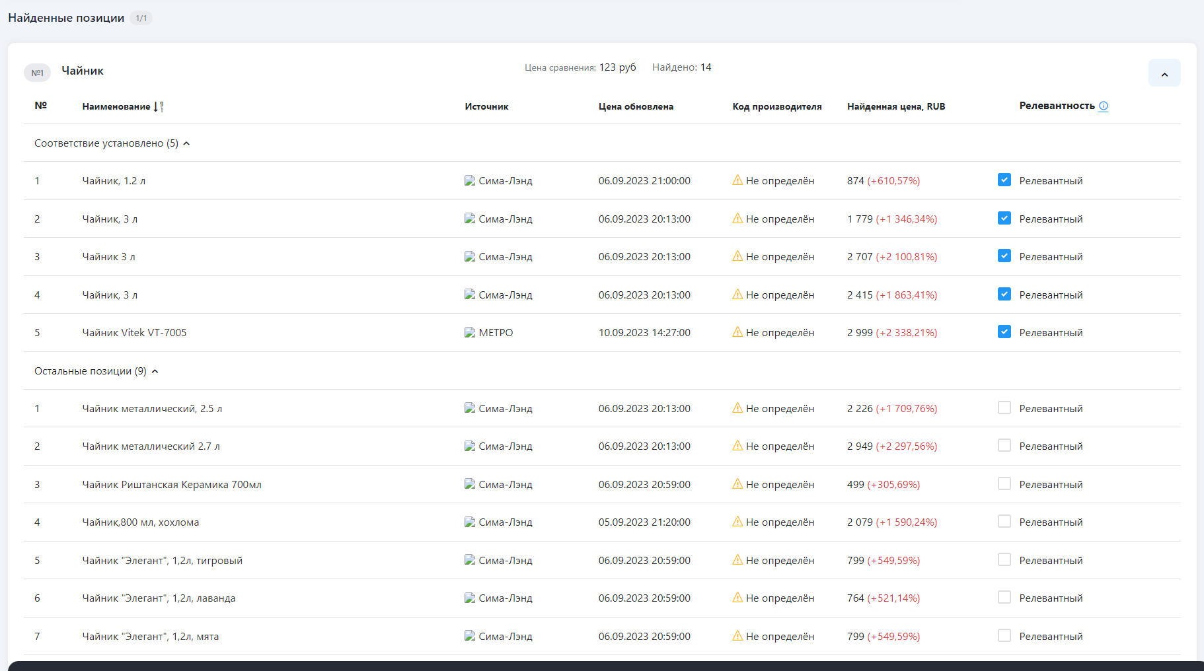Click the Найденная цена, RUB column header

[x=896, y=106]
